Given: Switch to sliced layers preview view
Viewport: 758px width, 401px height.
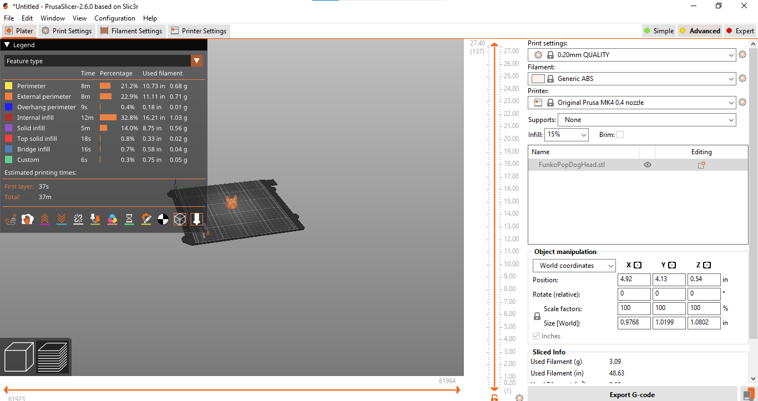Looking at the screenshot, I should pos(52,357).
